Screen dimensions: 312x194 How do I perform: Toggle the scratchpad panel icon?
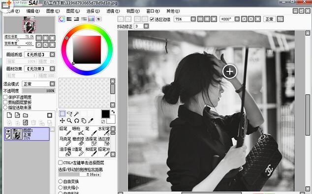click(99, 19)
